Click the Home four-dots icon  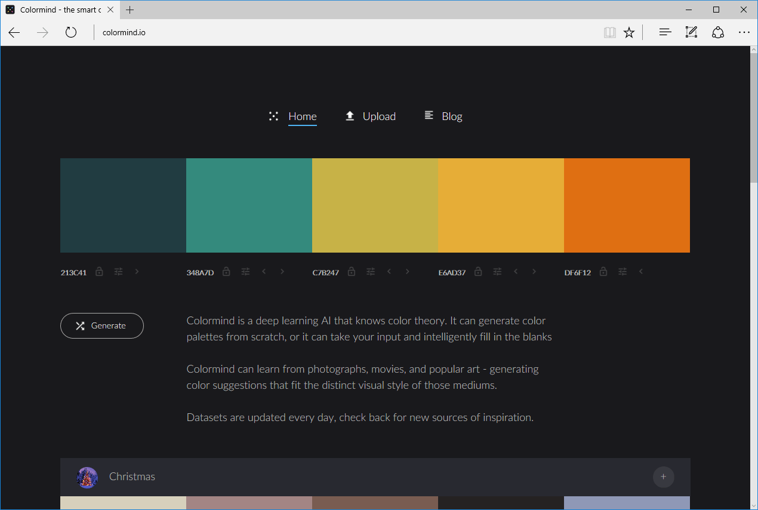tap(273, 116)
